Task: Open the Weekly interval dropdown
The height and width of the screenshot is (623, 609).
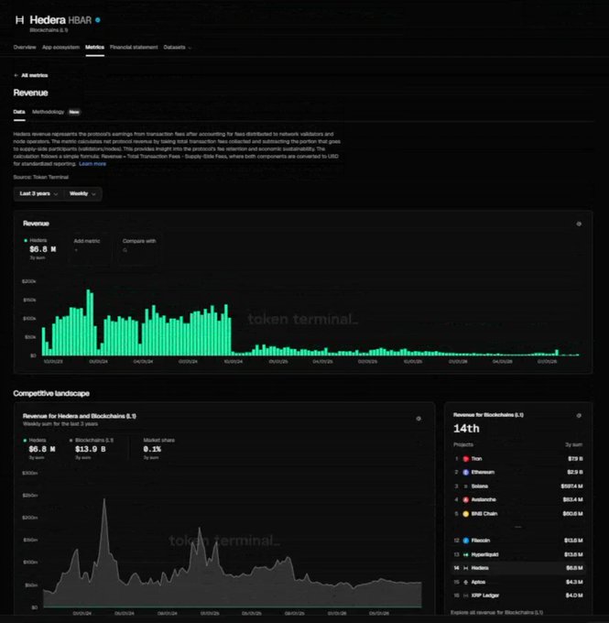Action: (82, 194)
